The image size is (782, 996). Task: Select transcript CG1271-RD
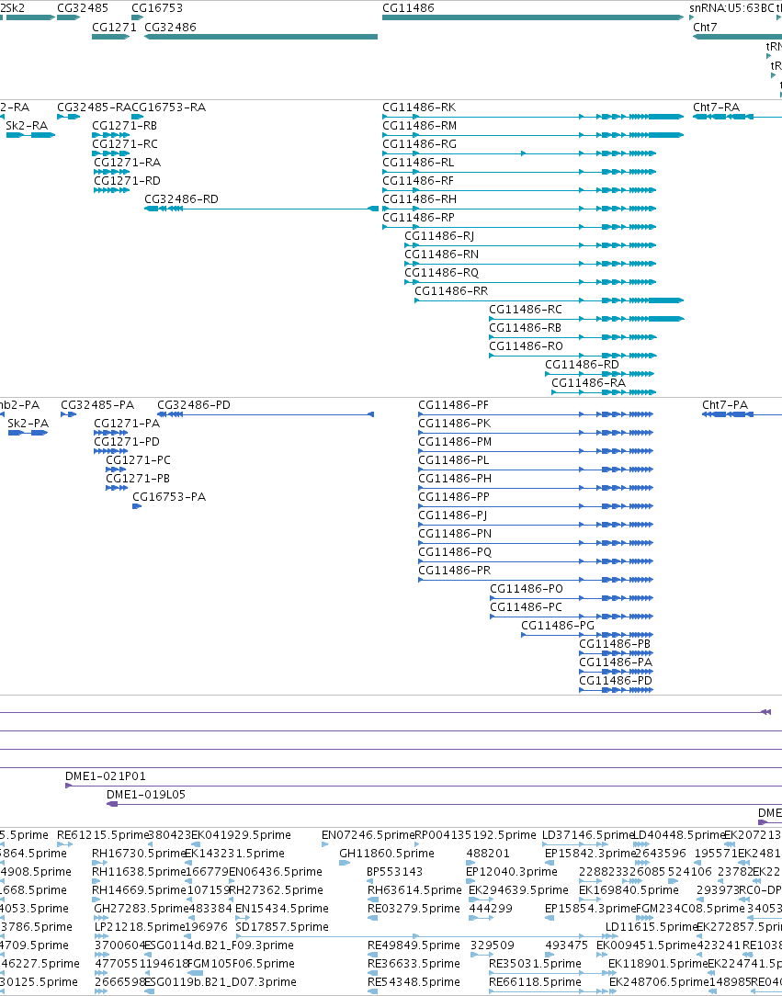pyautogui.click(x=127, y=181)
